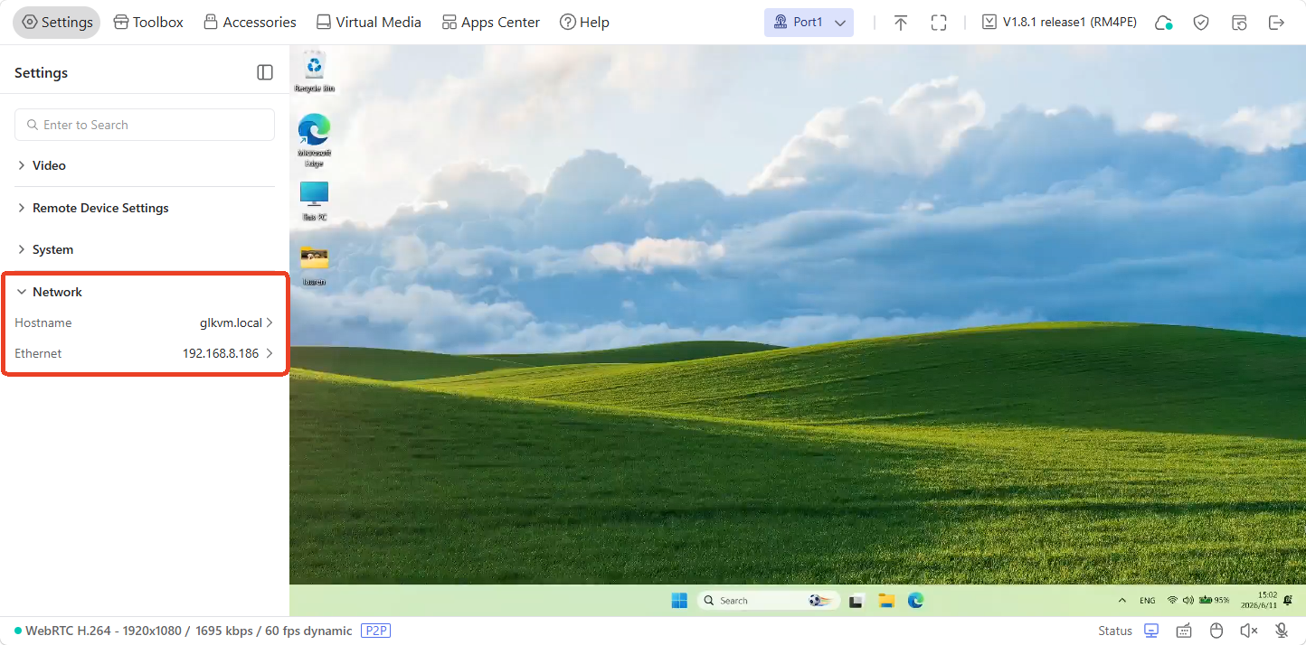Image resolution: width=1306 pixels, height=645 pixels.
Task: Click the remote taskbar Search box
Action: tap(769, 601)
